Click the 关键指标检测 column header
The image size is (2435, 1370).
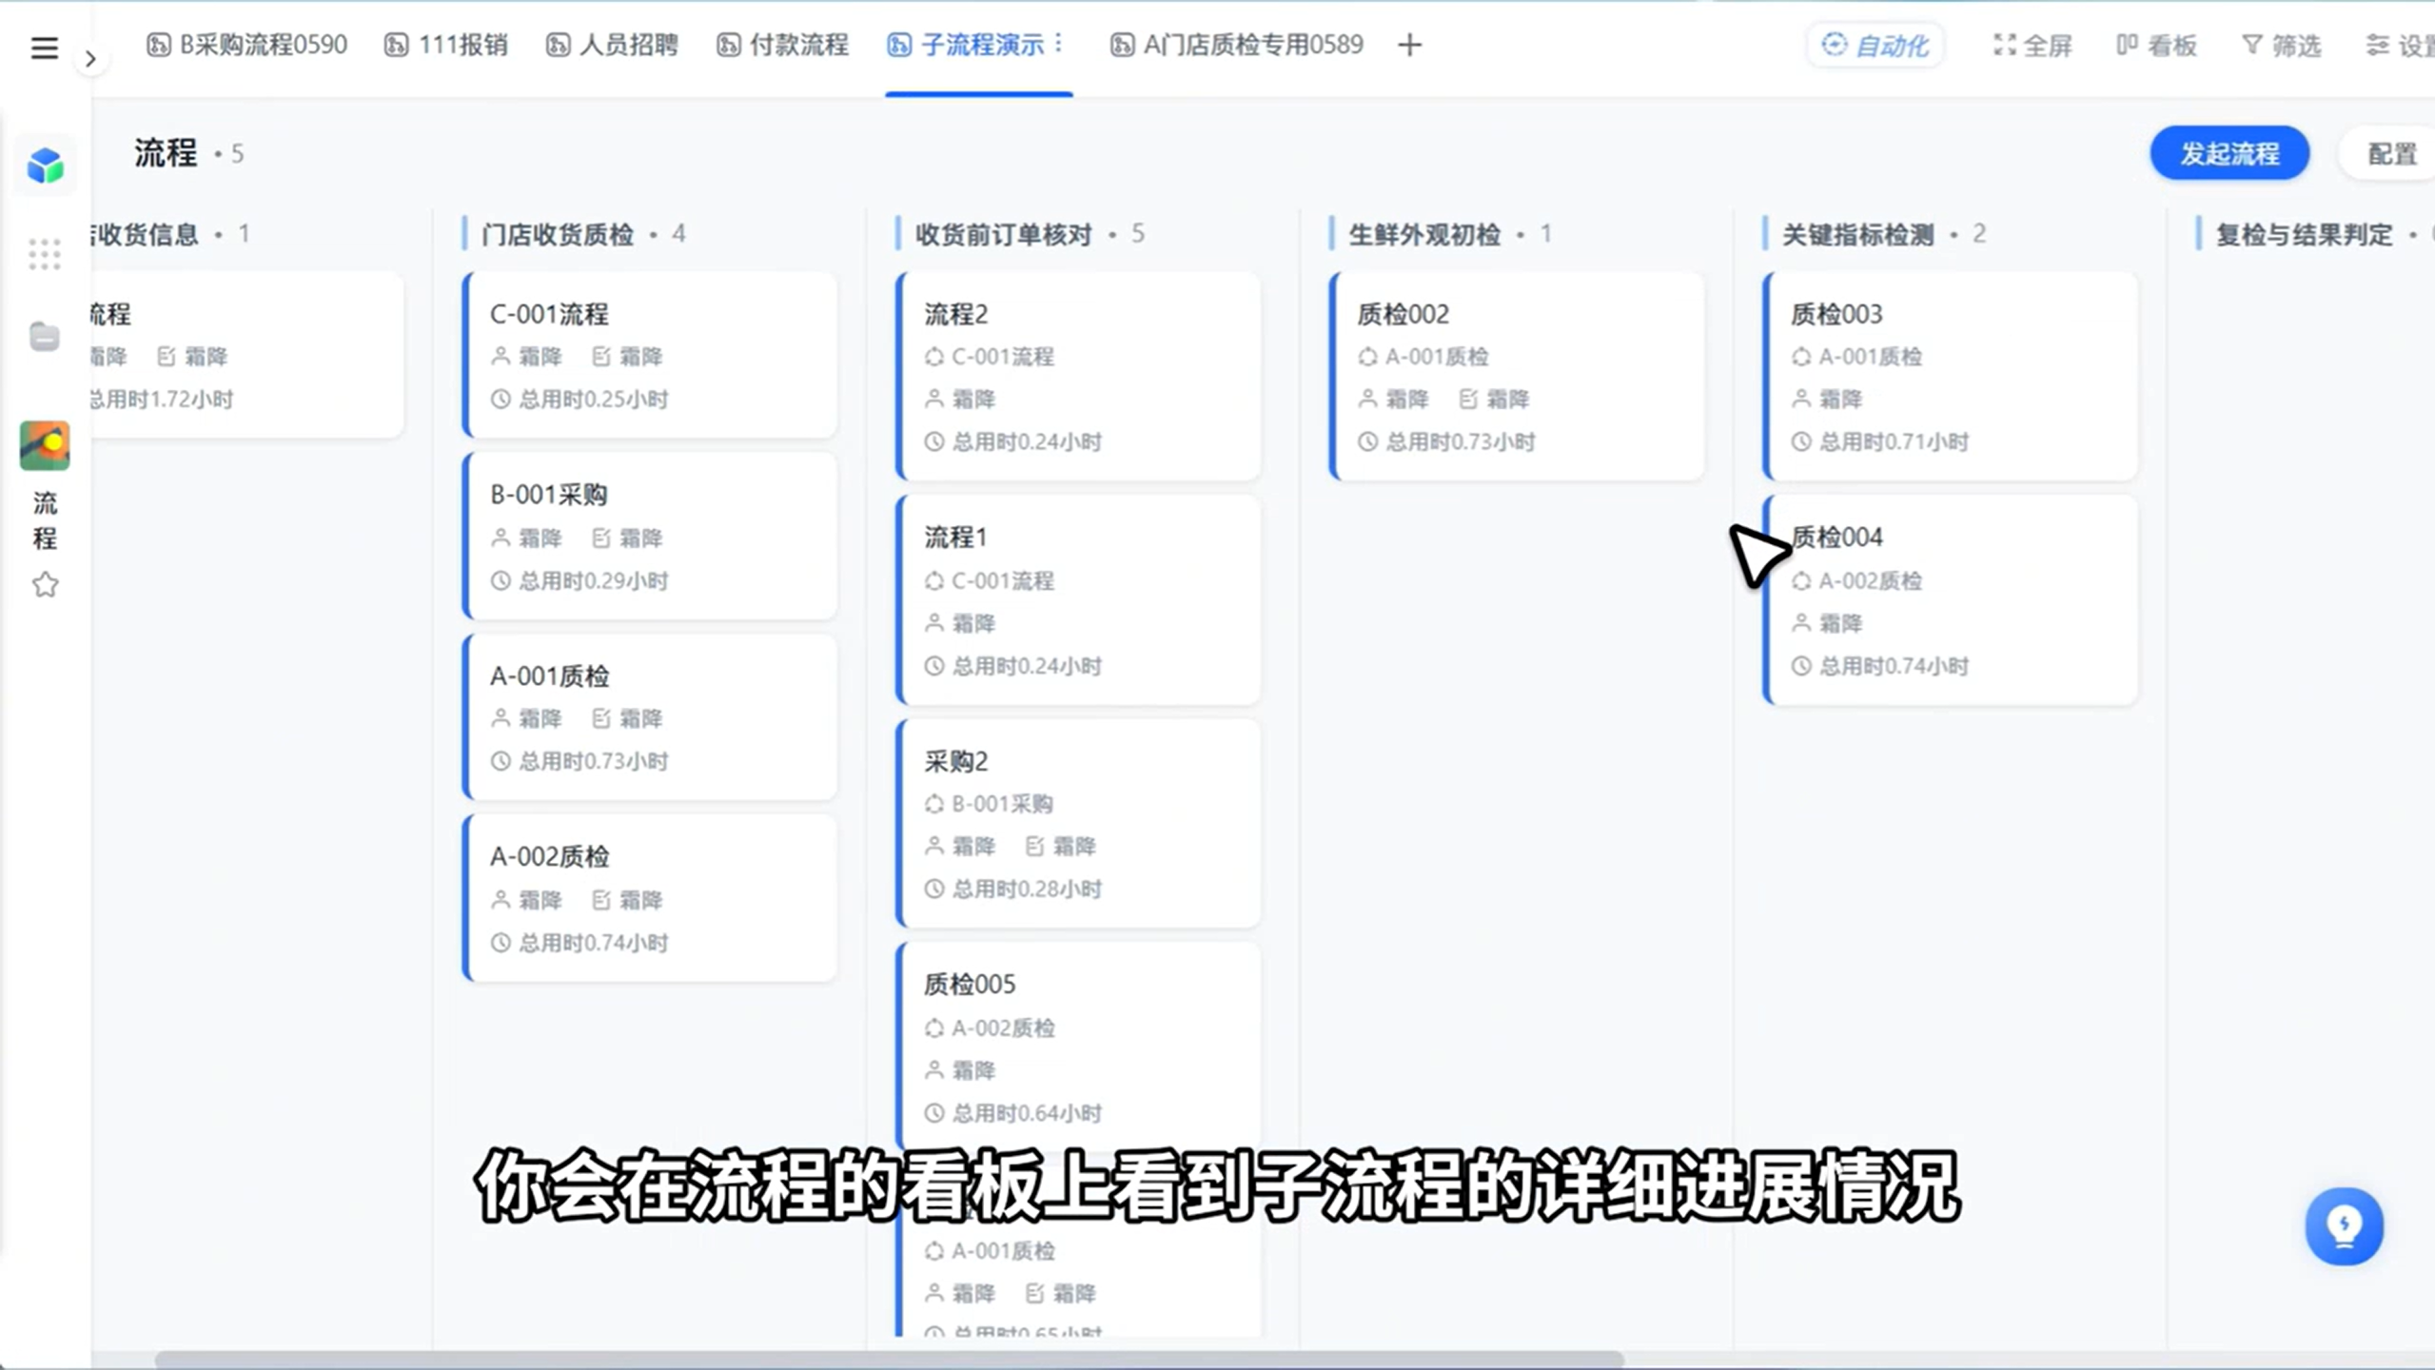[1857, 234]
